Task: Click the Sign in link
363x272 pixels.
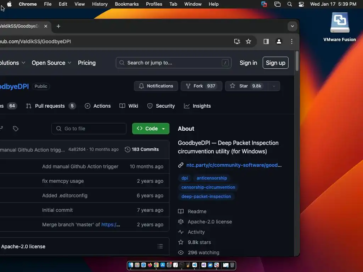Action: click(x=248, y=63)
